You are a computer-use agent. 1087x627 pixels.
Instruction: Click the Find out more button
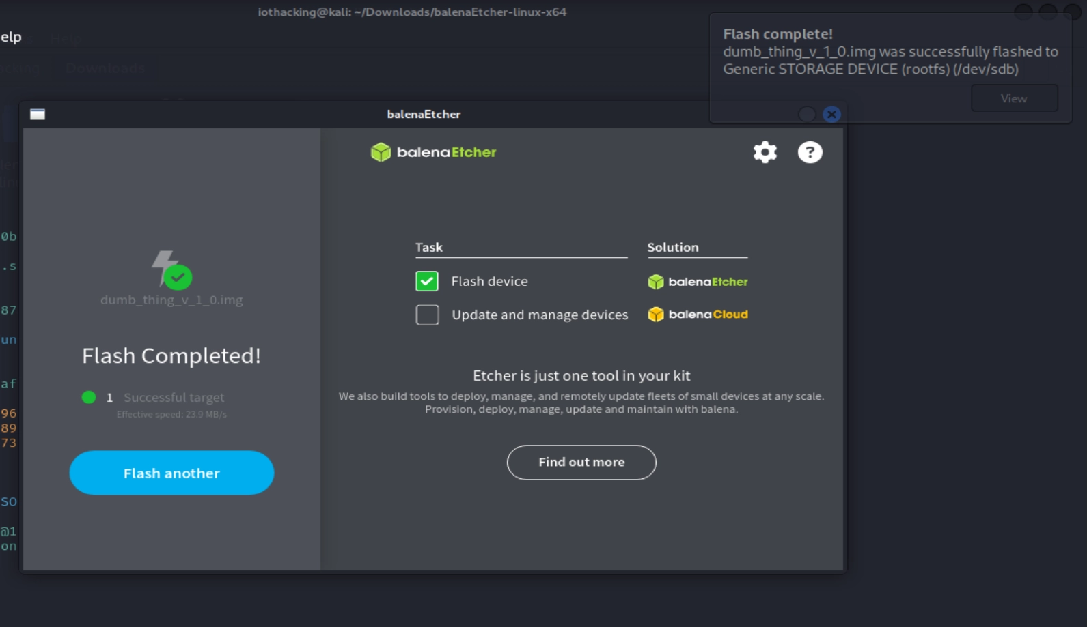click(x=581, y=462)
